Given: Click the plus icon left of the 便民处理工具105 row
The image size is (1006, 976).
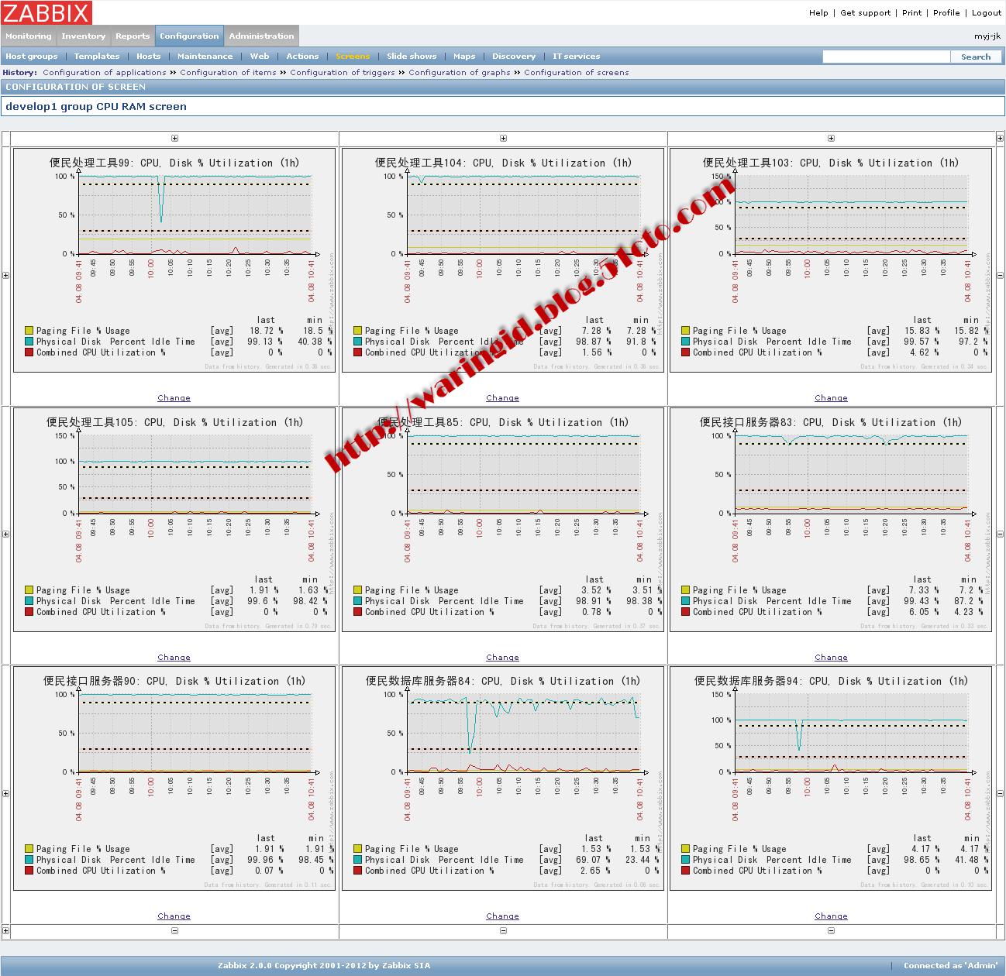Looking at the screenshot, I should (5, 534).
